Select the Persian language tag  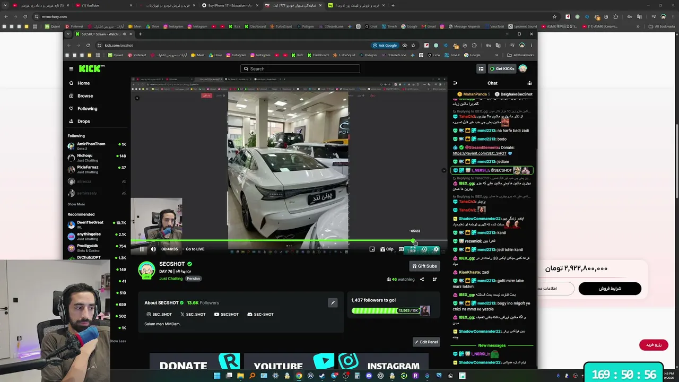click(x=193, y=279)
